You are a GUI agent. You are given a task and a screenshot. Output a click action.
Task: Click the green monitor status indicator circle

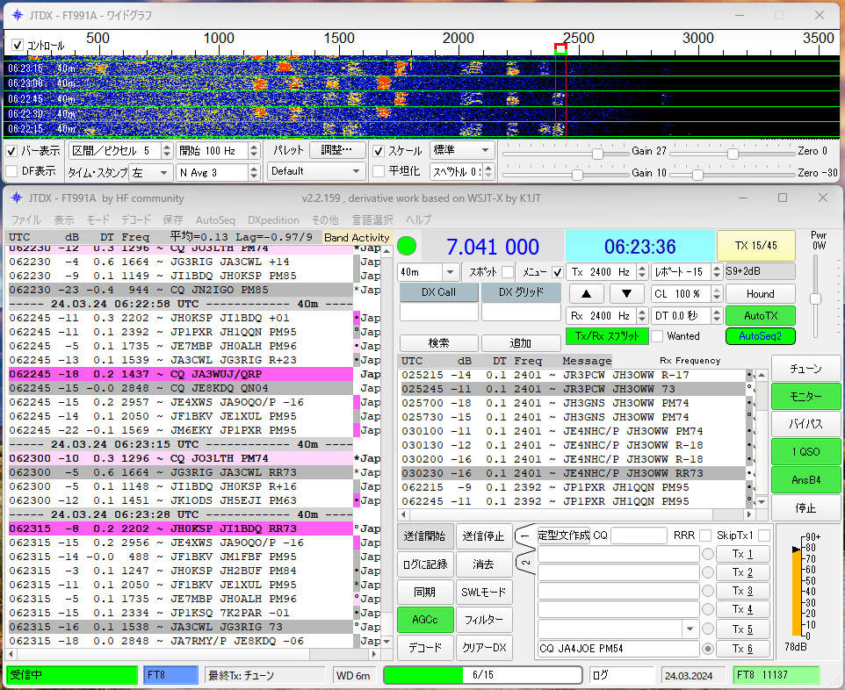[407, 246]
